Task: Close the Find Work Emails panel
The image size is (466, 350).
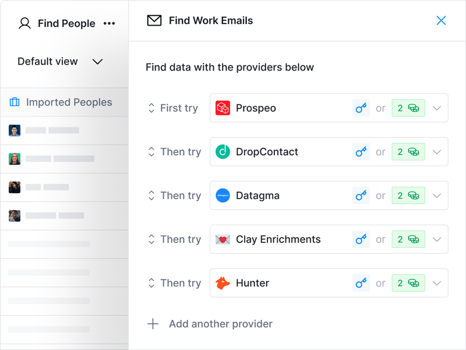Action: tap(441, 20)
